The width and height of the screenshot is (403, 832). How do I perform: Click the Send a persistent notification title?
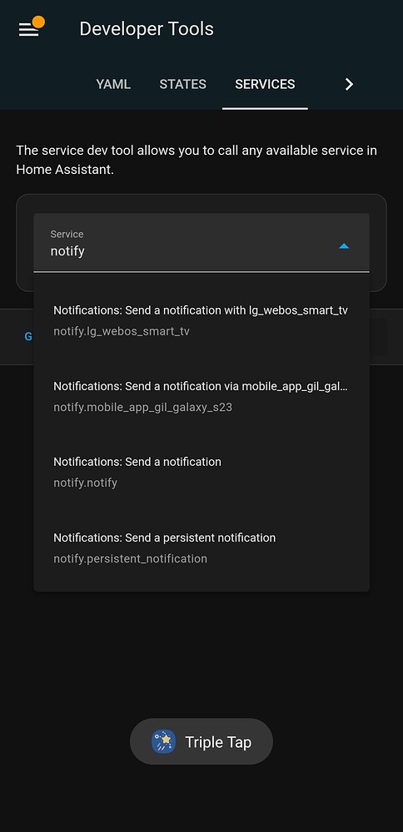point(165,537)
